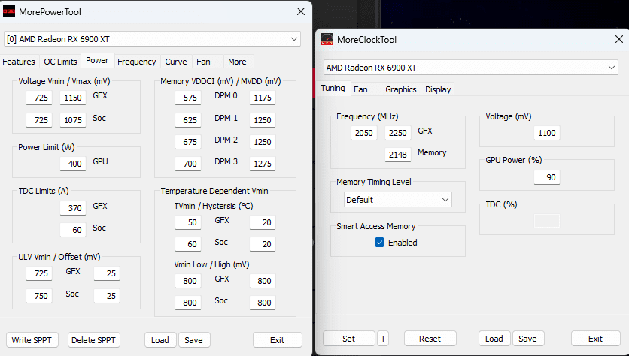629x356 pixels.
Task: Open the More tab
Action: tap(237, 62)
